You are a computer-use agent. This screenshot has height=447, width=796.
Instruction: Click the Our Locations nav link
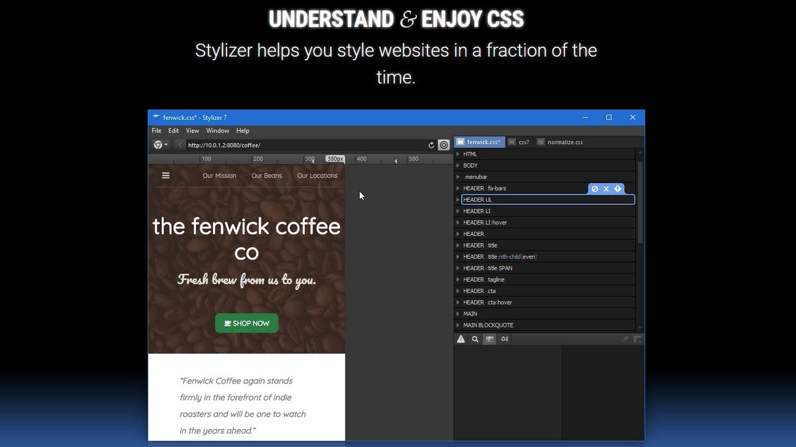pyautogui.click(x=317, y=176)
